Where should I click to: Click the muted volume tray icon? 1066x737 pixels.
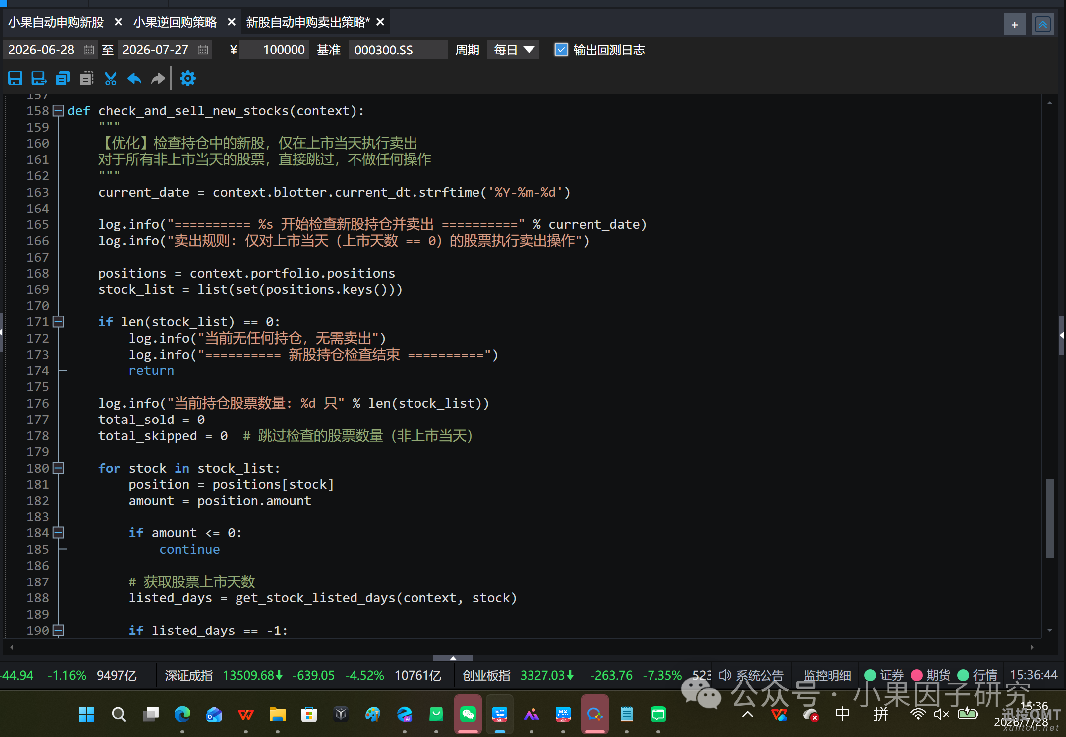tap(941, 714)
